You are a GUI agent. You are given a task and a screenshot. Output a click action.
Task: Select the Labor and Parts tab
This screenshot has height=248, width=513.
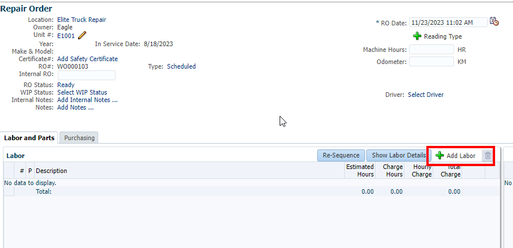point(29,138)
